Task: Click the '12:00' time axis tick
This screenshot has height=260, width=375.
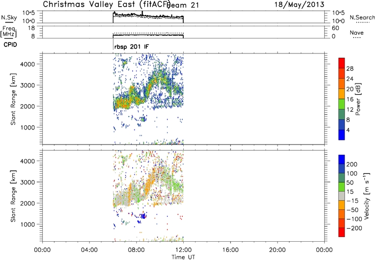Action: pyautogui.click(x=183, y=250)
